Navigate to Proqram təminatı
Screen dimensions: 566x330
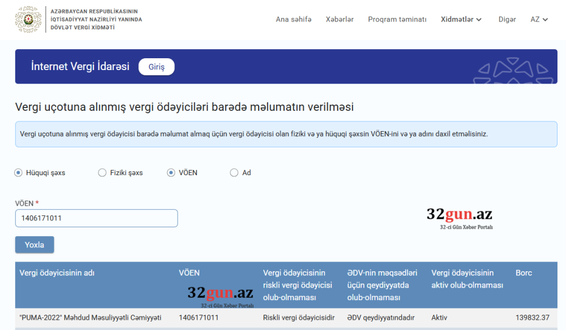(x=397, y=19)
